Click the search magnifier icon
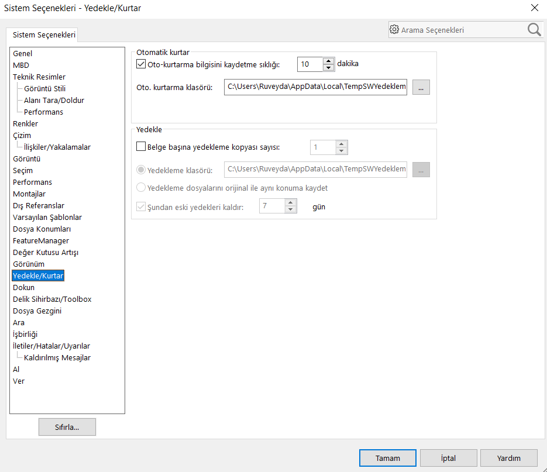Screen dimensions: 547x472 (x=534, y=30)
